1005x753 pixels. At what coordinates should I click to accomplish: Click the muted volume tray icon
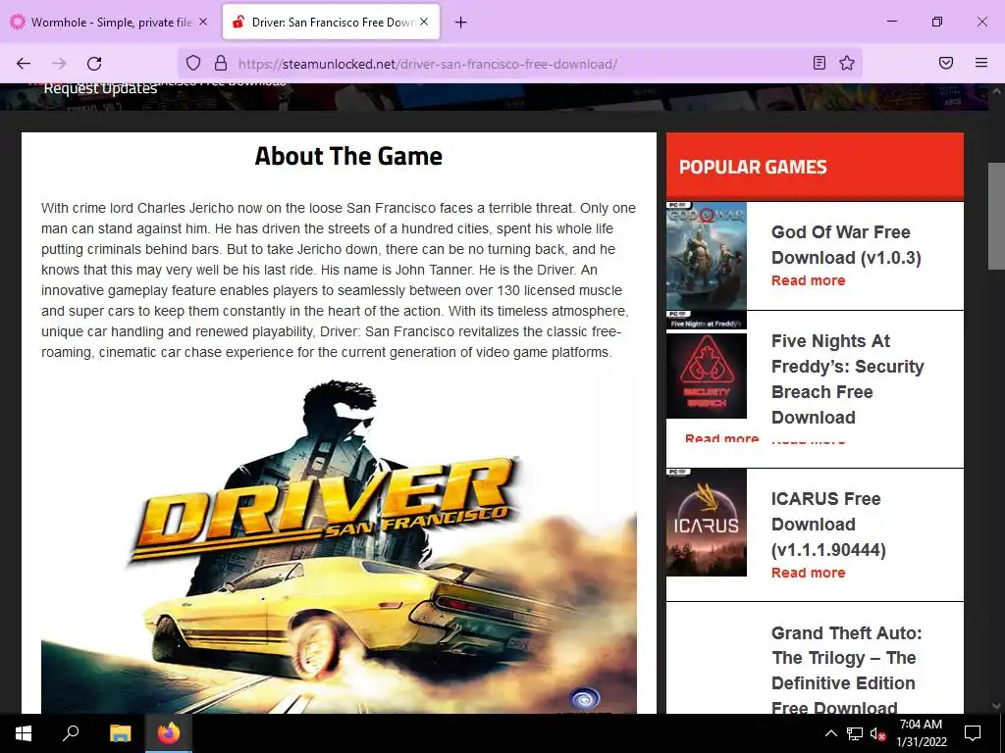[877, 733]
